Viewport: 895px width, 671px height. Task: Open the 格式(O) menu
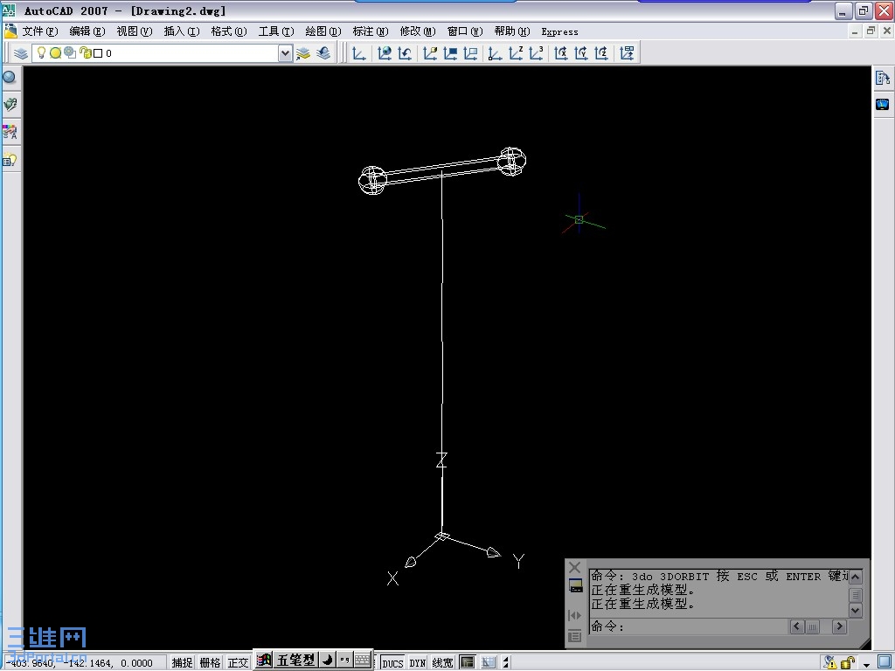click(x=229, y=31)
